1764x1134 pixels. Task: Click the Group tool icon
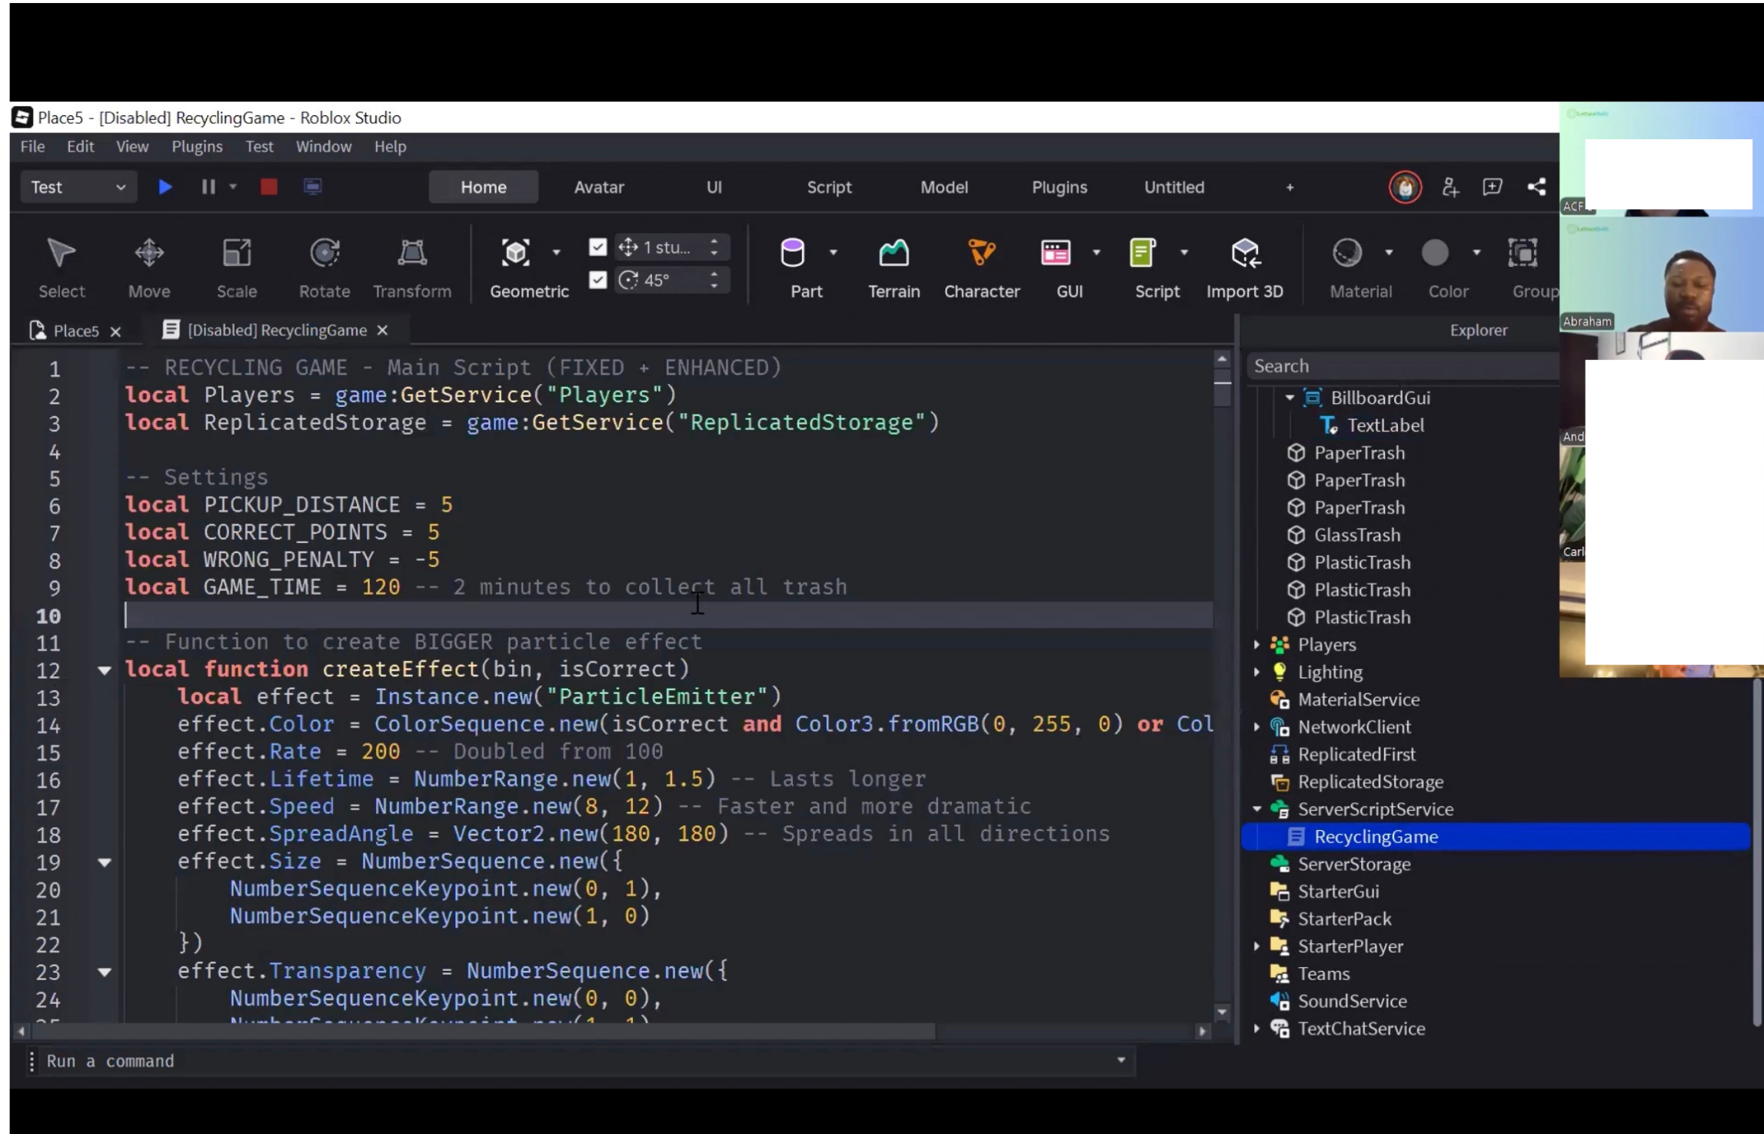pos(1523,252)
